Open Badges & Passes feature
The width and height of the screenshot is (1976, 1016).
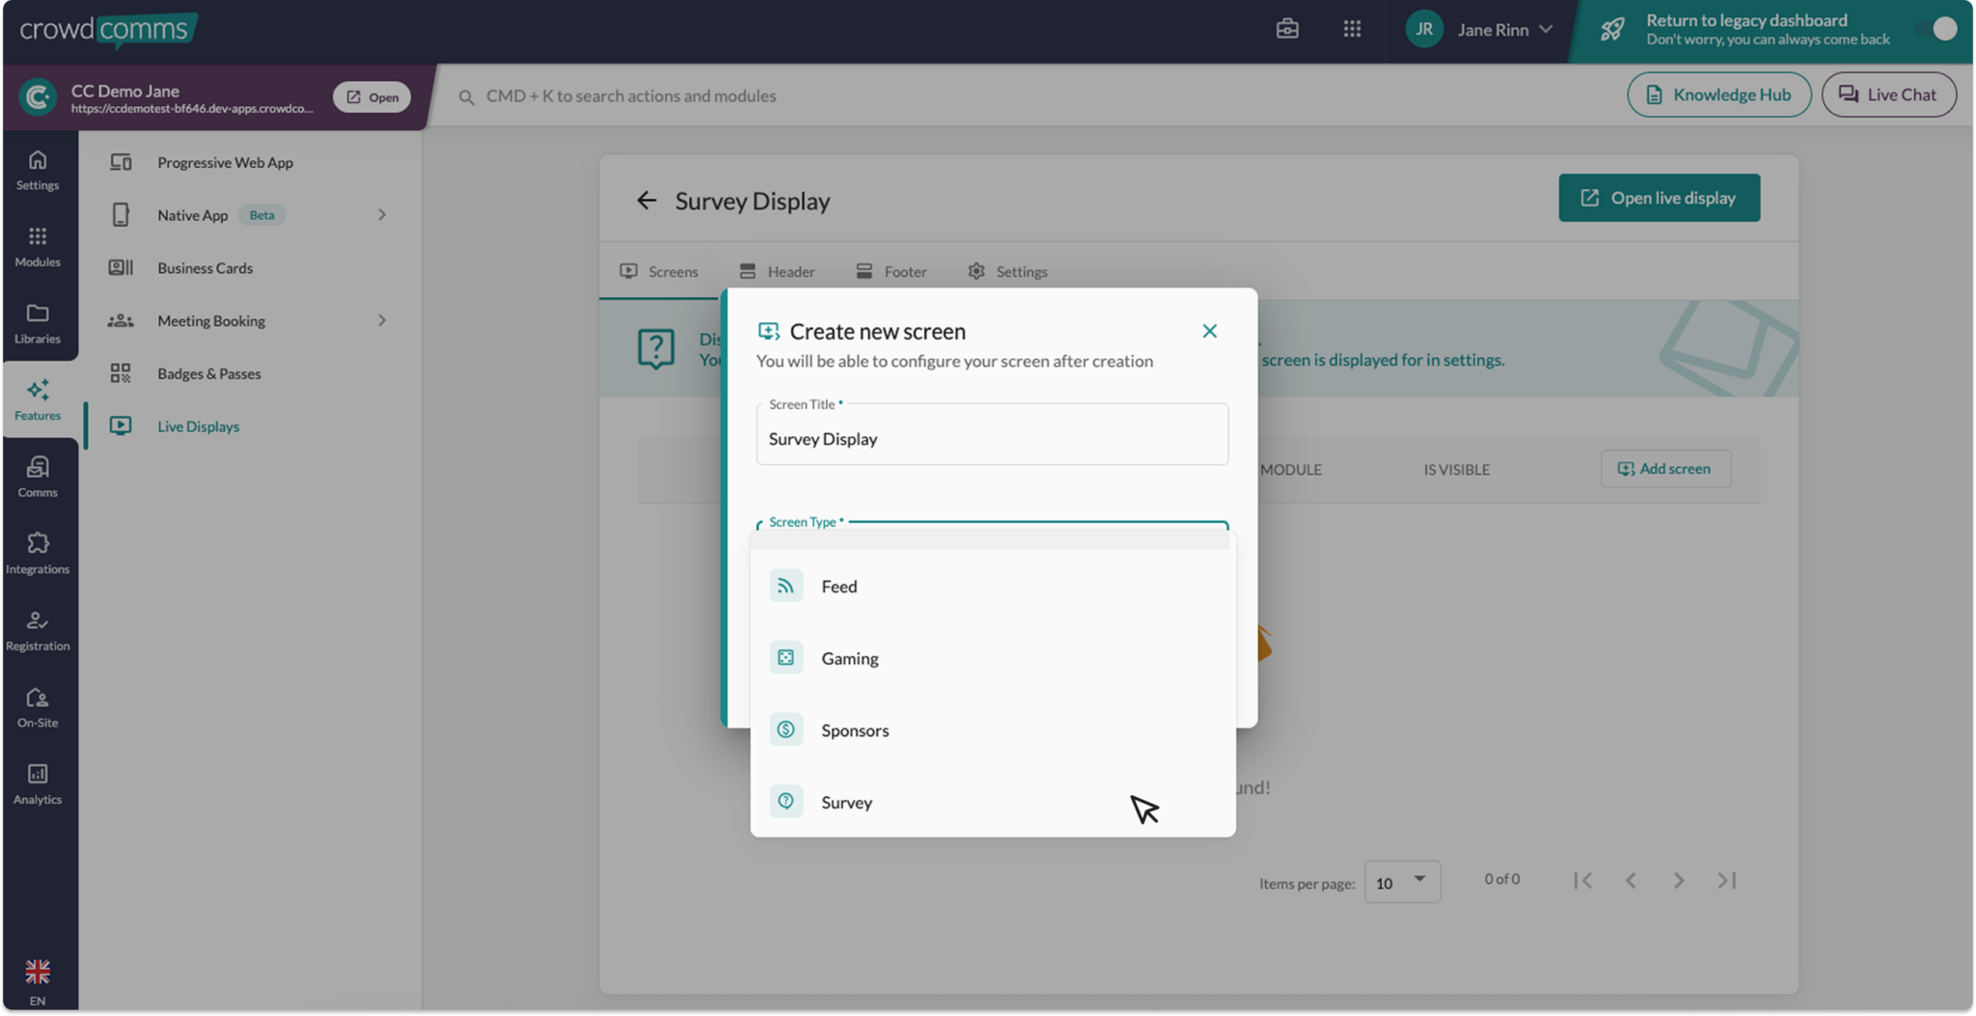[208, 373]
